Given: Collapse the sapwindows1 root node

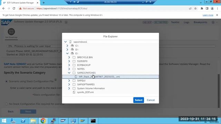Looking at the screenshot, I should coord(66,42).
